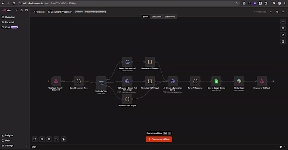
Task: Reload the browser page
Action: coord(14,3)
